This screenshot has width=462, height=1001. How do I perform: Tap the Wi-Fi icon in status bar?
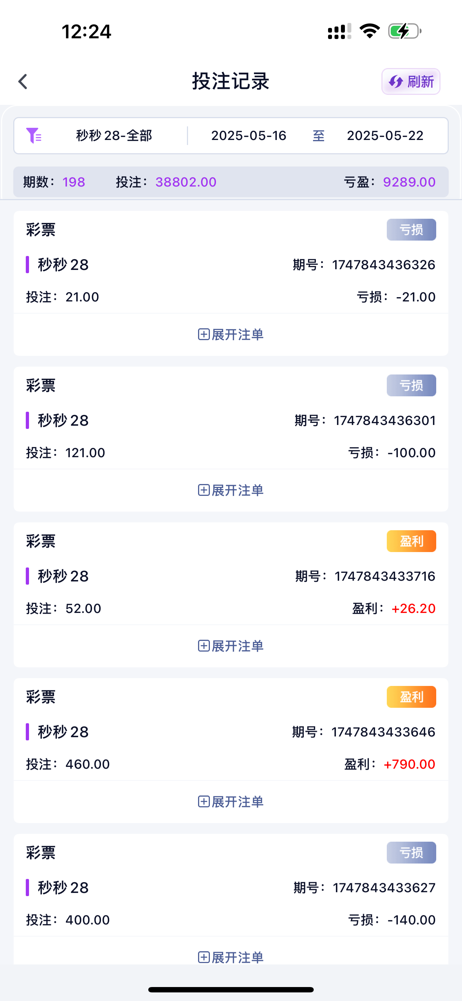(x=370, y=31)
